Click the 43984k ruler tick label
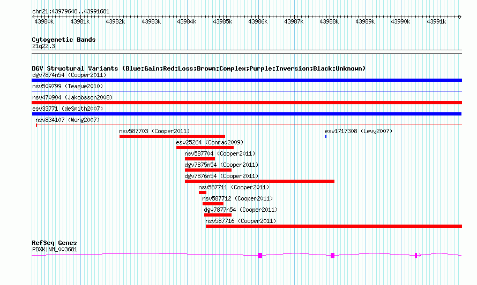This screenshot has height=285, width=477. pos(187,21)
